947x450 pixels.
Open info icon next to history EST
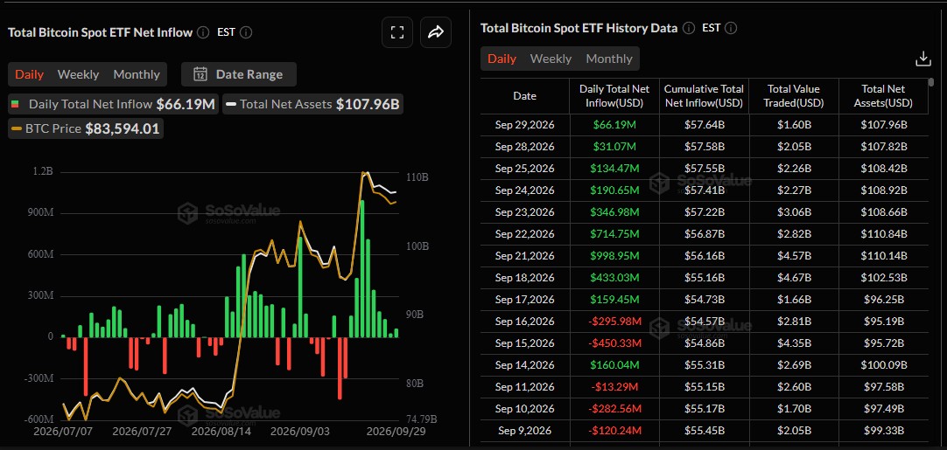point(732,28)
